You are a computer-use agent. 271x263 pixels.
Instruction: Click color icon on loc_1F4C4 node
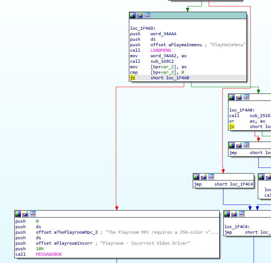coord(227,214)
